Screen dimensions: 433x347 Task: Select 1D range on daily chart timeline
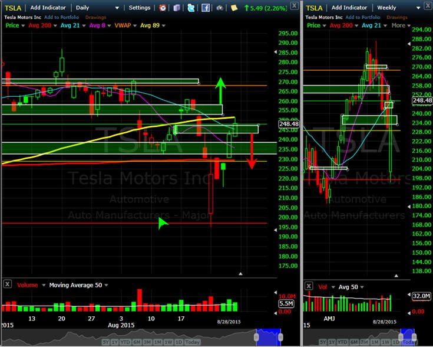[x=179, y=342]
